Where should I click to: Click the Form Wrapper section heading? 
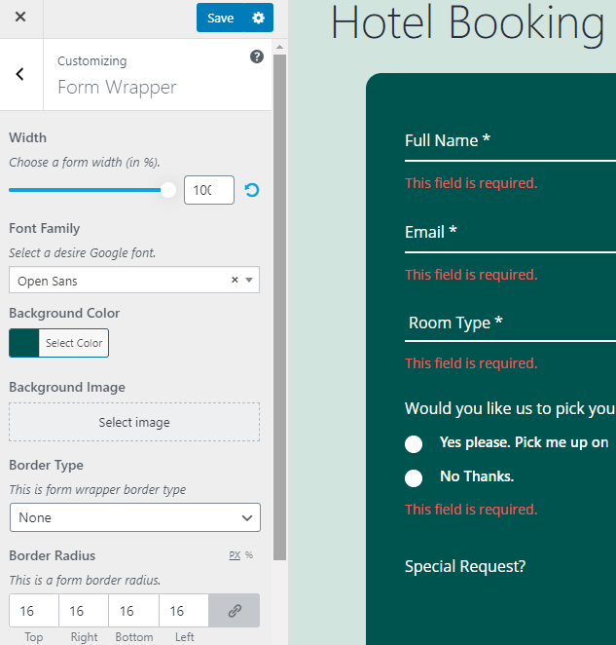[x=117, y=88]
